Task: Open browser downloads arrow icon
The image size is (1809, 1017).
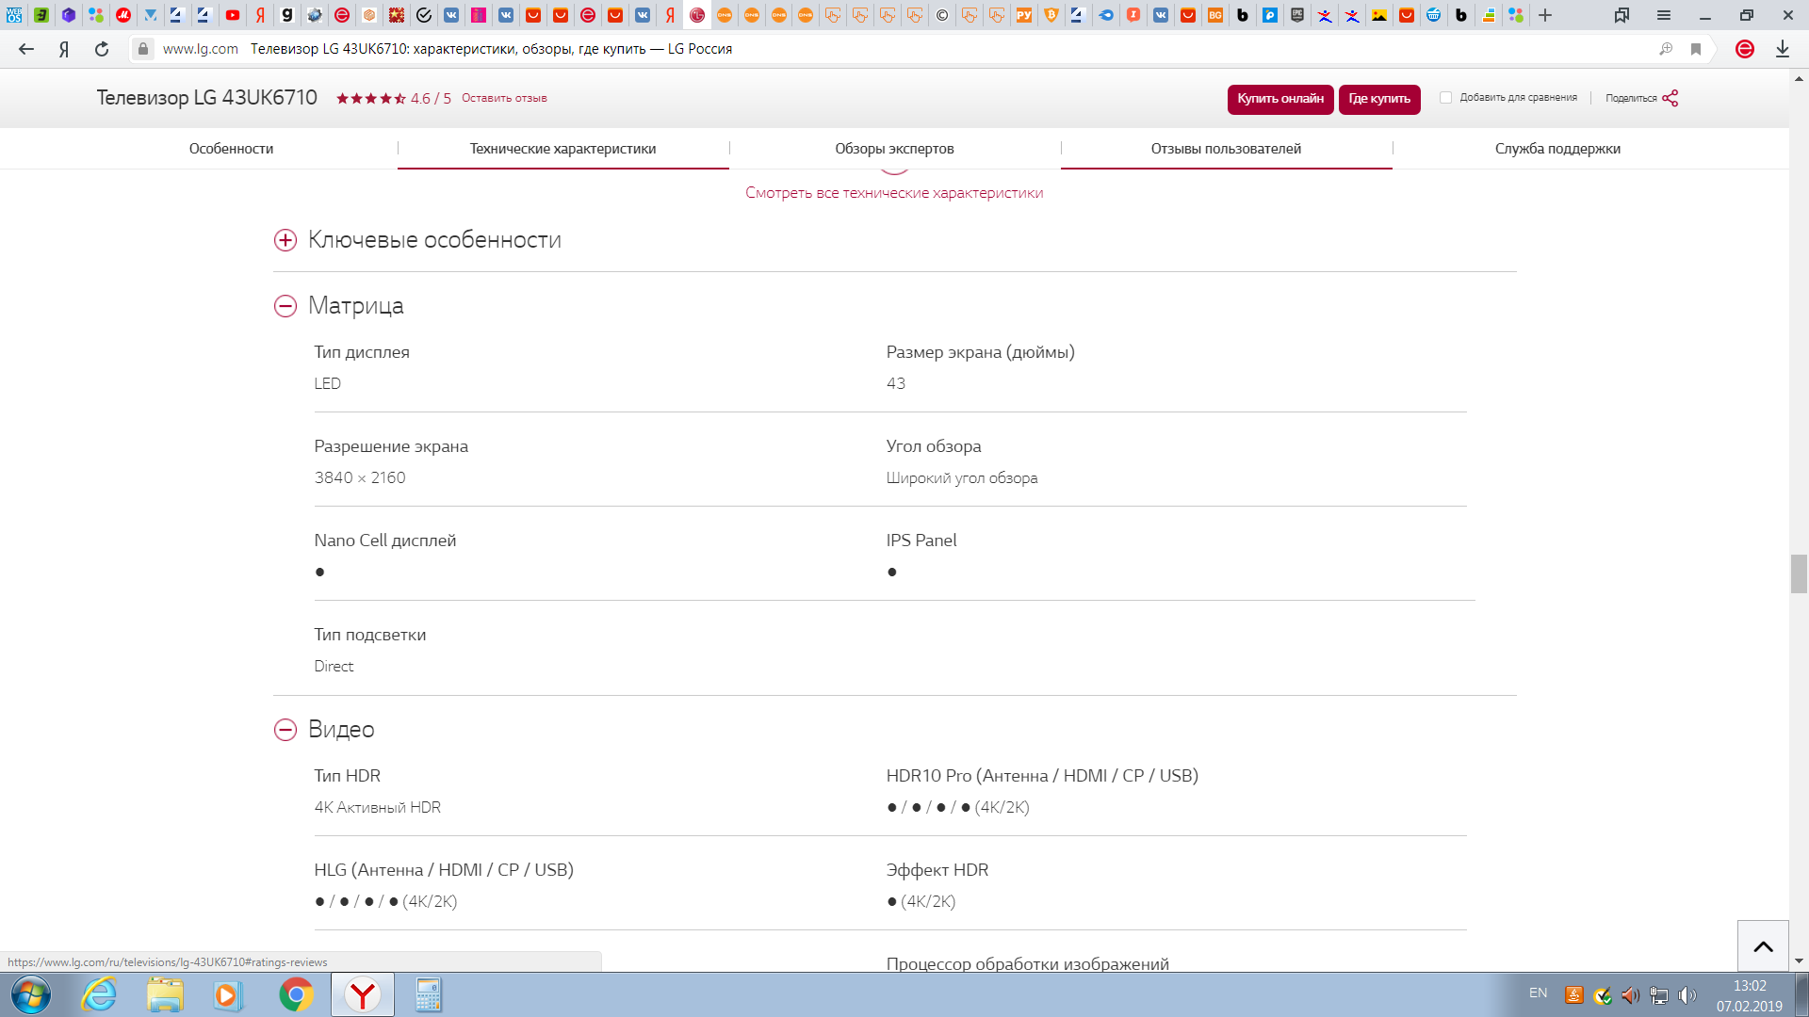Action: [x=1782, y=49]
